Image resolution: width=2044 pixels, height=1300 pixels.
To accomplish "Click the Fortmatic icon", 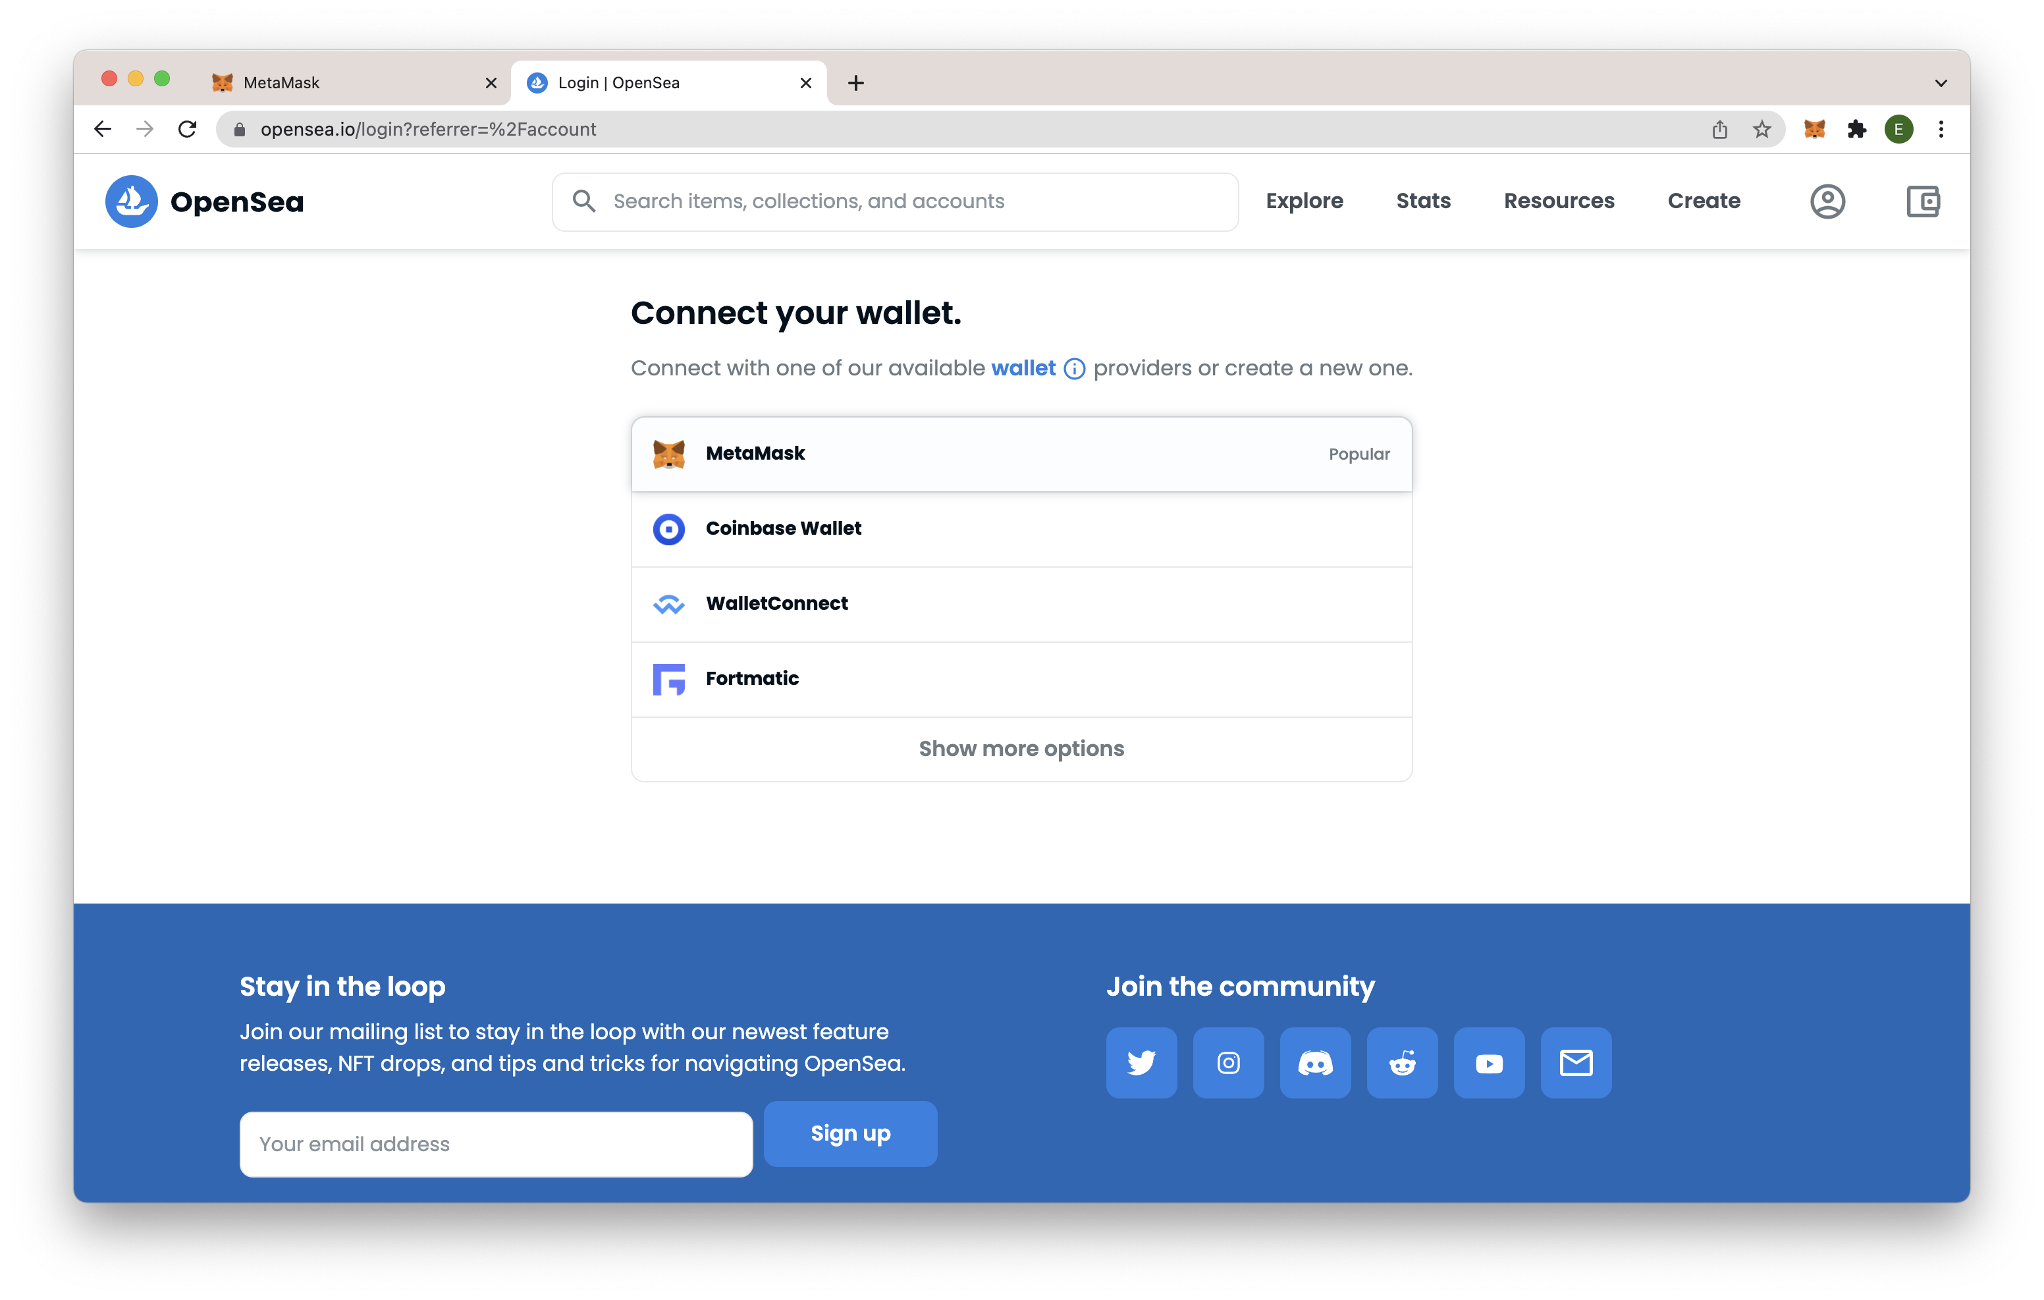I will point(669,678).
